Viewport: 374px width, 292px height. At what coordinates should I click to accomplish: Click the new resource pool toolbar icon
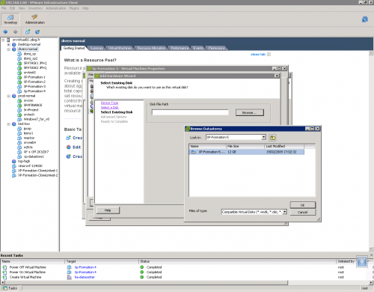click(37, 32)
